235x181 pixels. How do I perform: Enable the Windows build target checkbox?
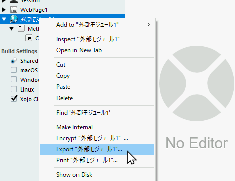click(14, 79)
